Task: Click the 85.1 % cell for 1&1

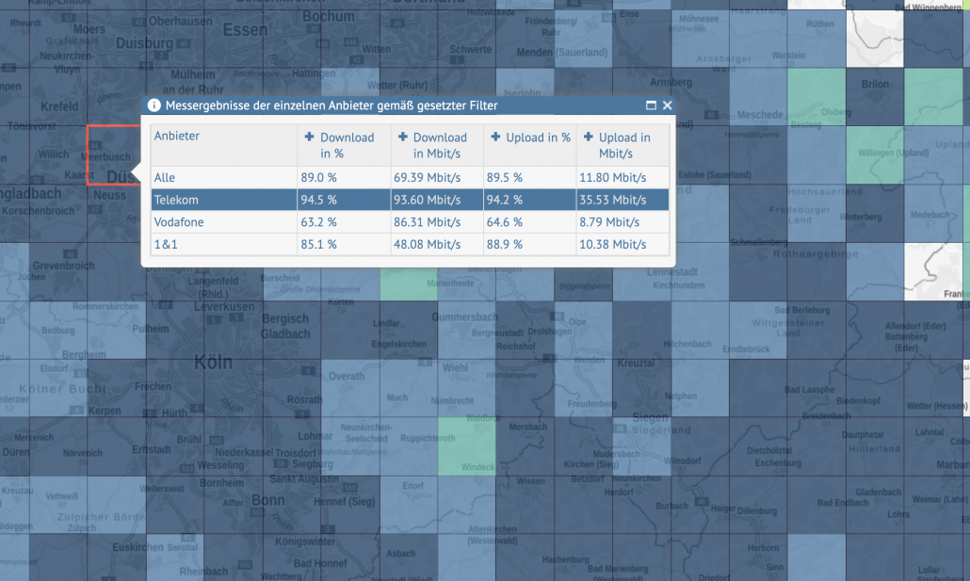Action: (x=344, y=245)
